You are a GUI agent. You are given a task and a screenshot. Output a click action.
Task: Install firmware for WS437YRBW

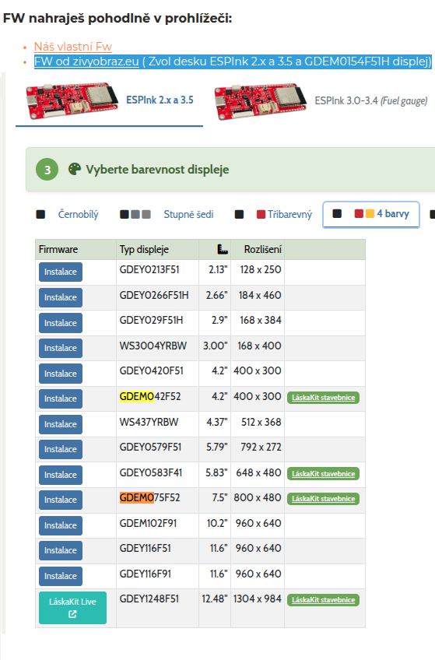click(61, 424)
